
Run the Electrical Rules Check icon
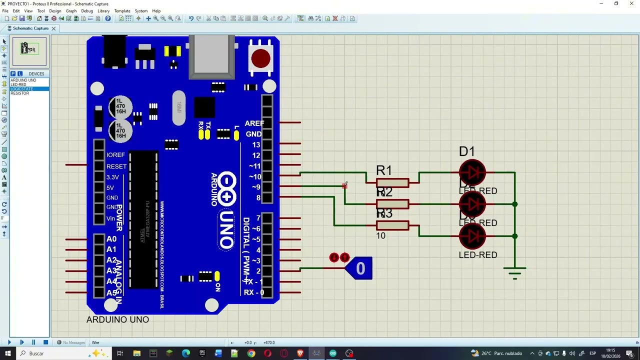tap(352, 18)
